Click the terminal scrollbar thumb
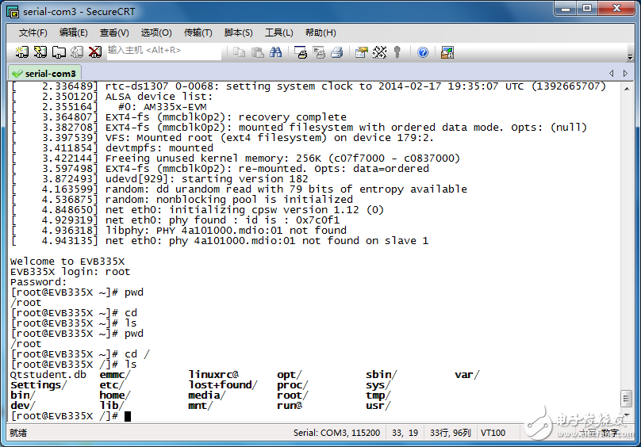The width and height of the screenshot is (641, 447). point(626,399)
